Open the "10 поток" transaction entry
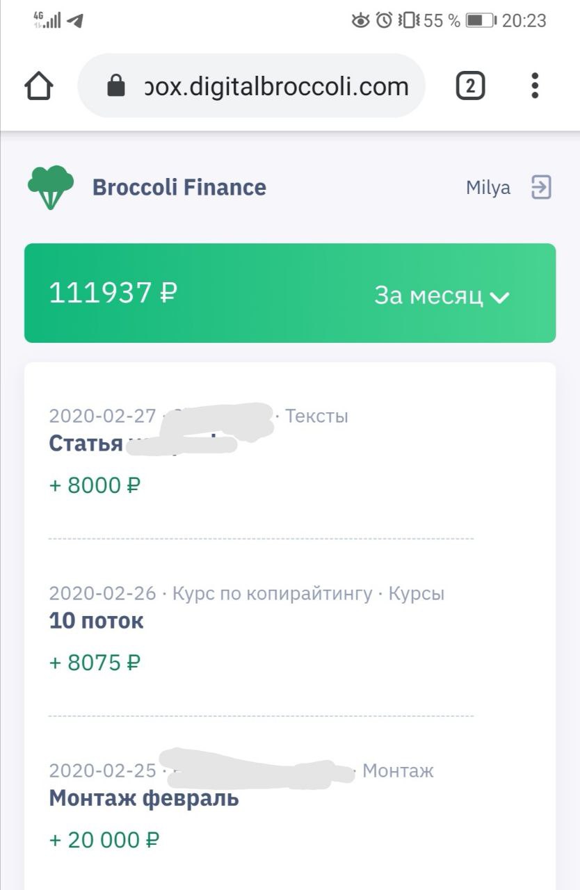Viewport: 580px width, 890px height. point(96,621)
